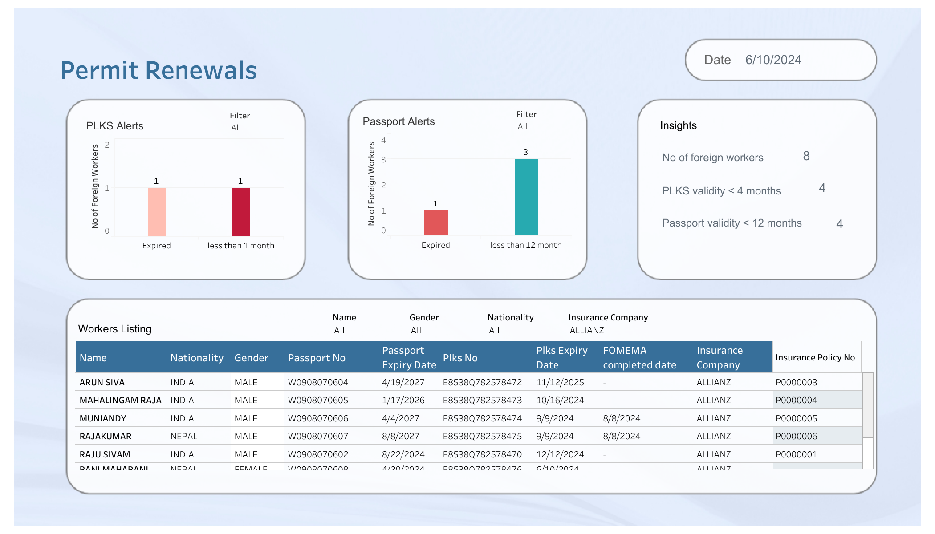The width and height of the screenshot is (935, 534).
Task: Click Plks number E8538Q782578470
Action: pyautogui.click(x=482, y=454)
